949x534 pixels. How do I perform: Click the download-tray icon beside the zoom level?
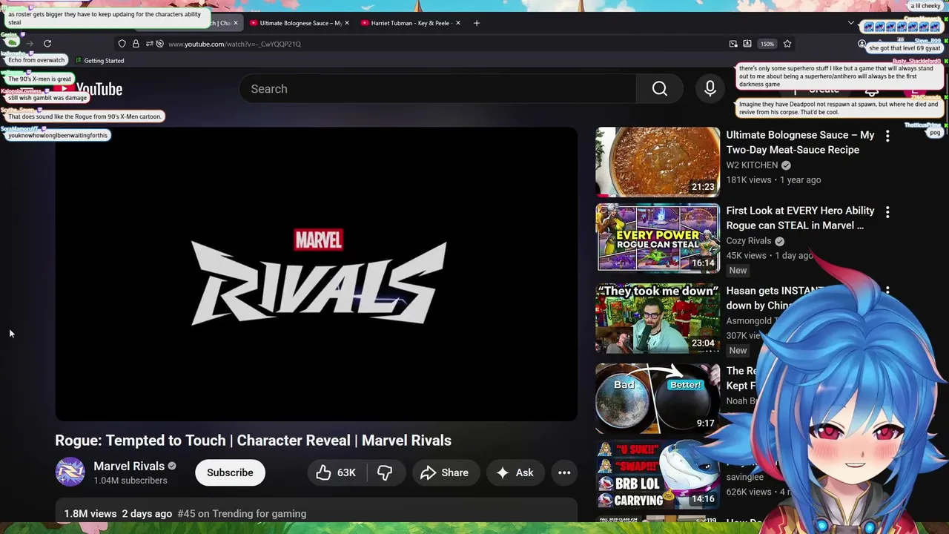coord(747,44)
